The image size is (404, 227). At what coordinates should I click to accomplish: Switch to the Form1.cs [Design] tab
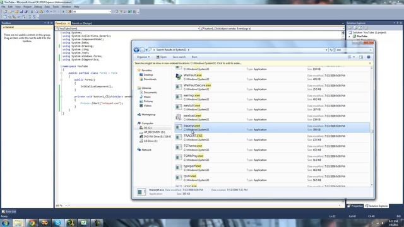click(x=81, y=23)
